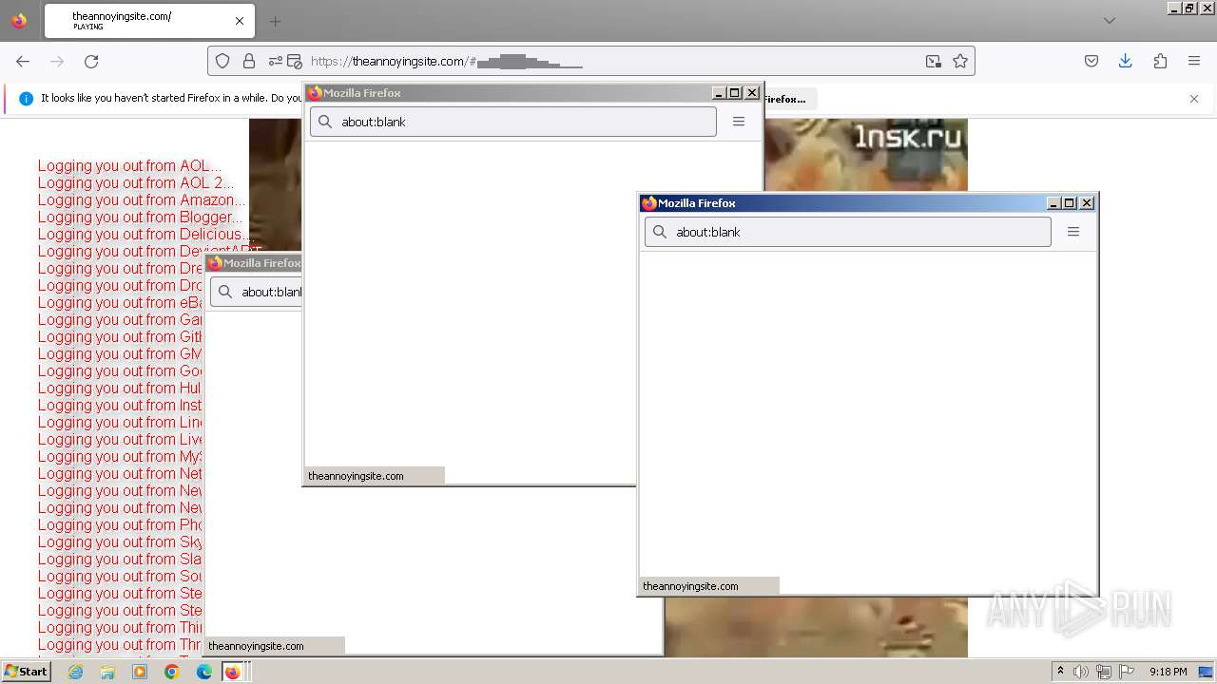Click 'Logging you out from Blogger...' text
The width and height of the screenshot is (1217, 684).
coord(140,217)
